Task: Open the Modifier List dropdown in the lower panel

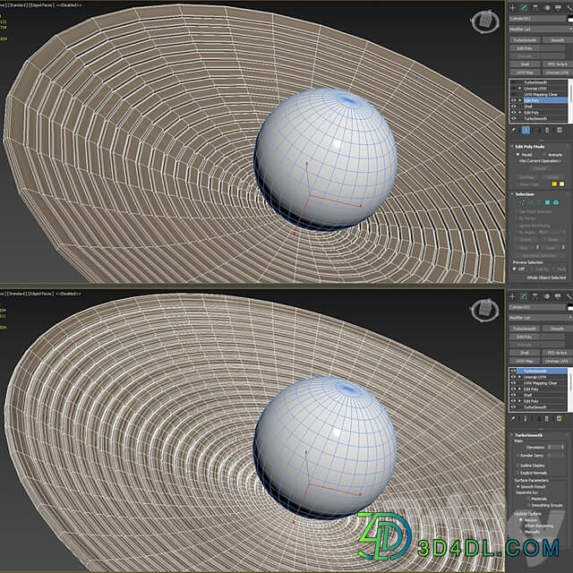Action: pos(540,318)
